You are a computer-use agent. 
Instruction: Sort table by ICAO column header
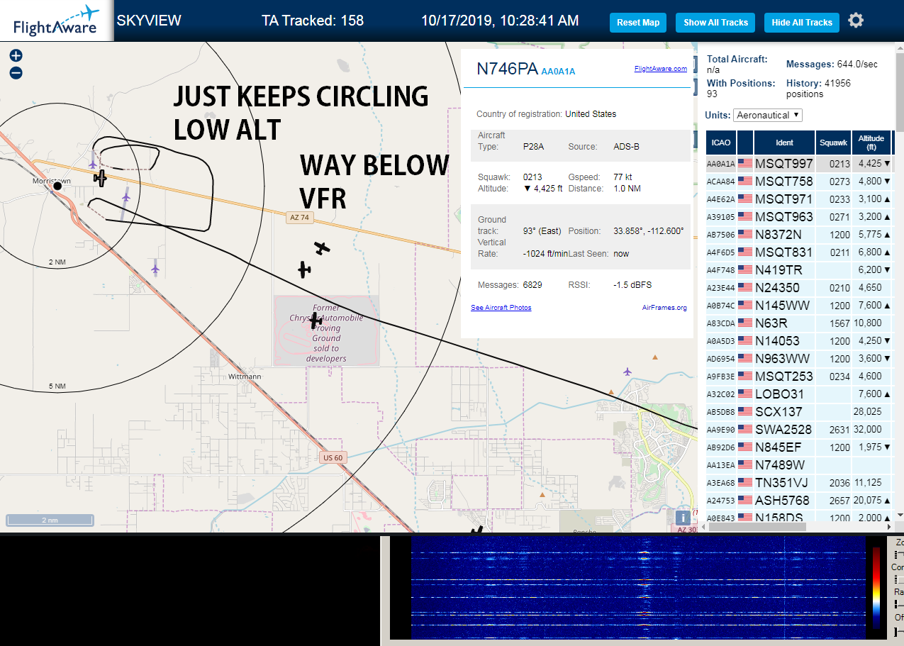pyautogui.click(x=721, y=143)
